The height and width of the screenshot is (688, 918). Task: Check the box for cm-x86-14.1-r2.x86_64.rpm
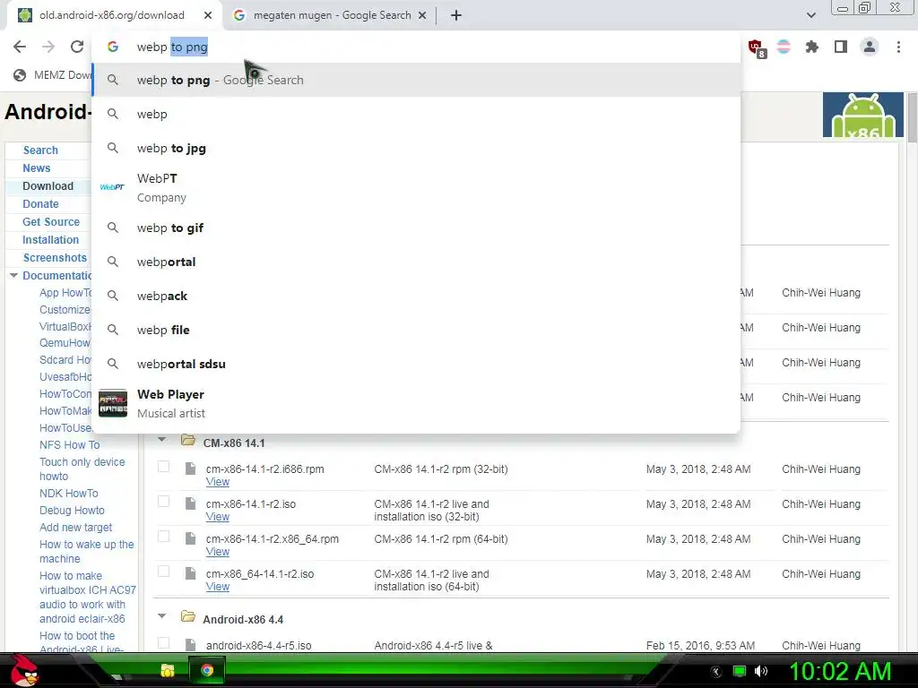[164, 537]
